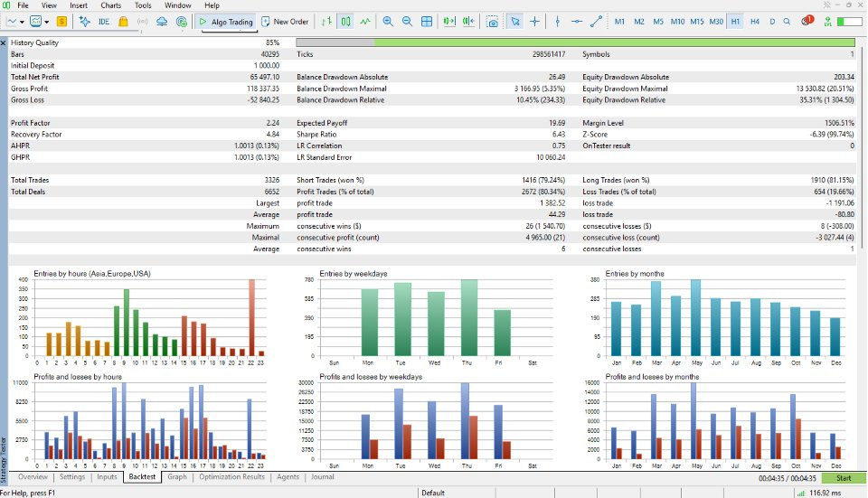Open the Insert menu
Screen dimensions: 868x498
click(78, 5)
